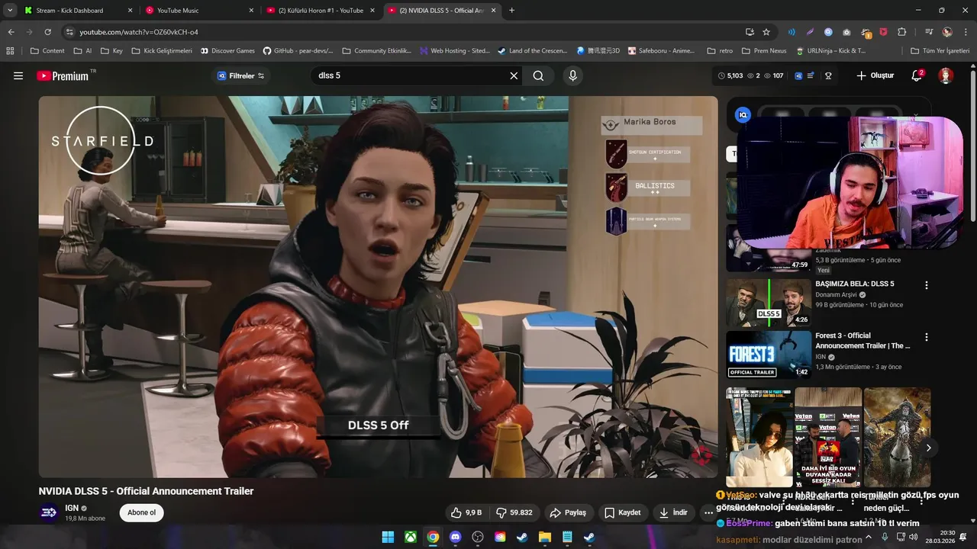Open the media controls icon in Chrome toolbar

pos(929,32)
